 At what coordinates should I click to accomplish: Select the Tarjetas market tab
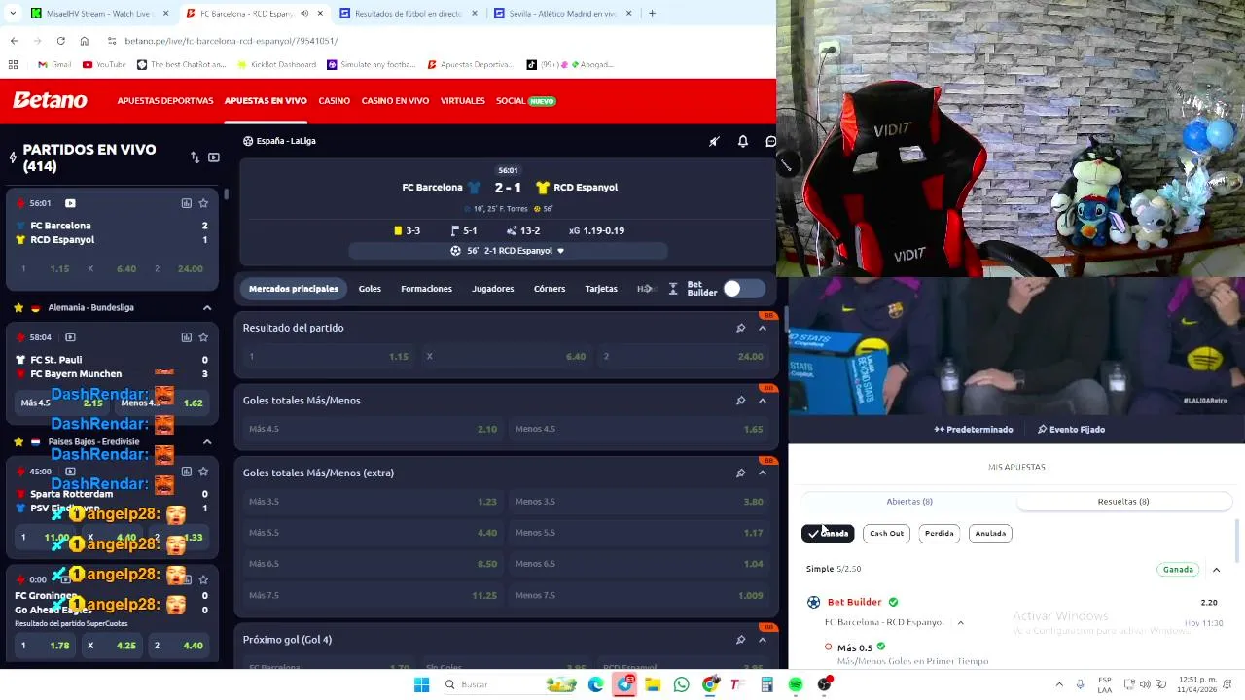coord(601,289)
